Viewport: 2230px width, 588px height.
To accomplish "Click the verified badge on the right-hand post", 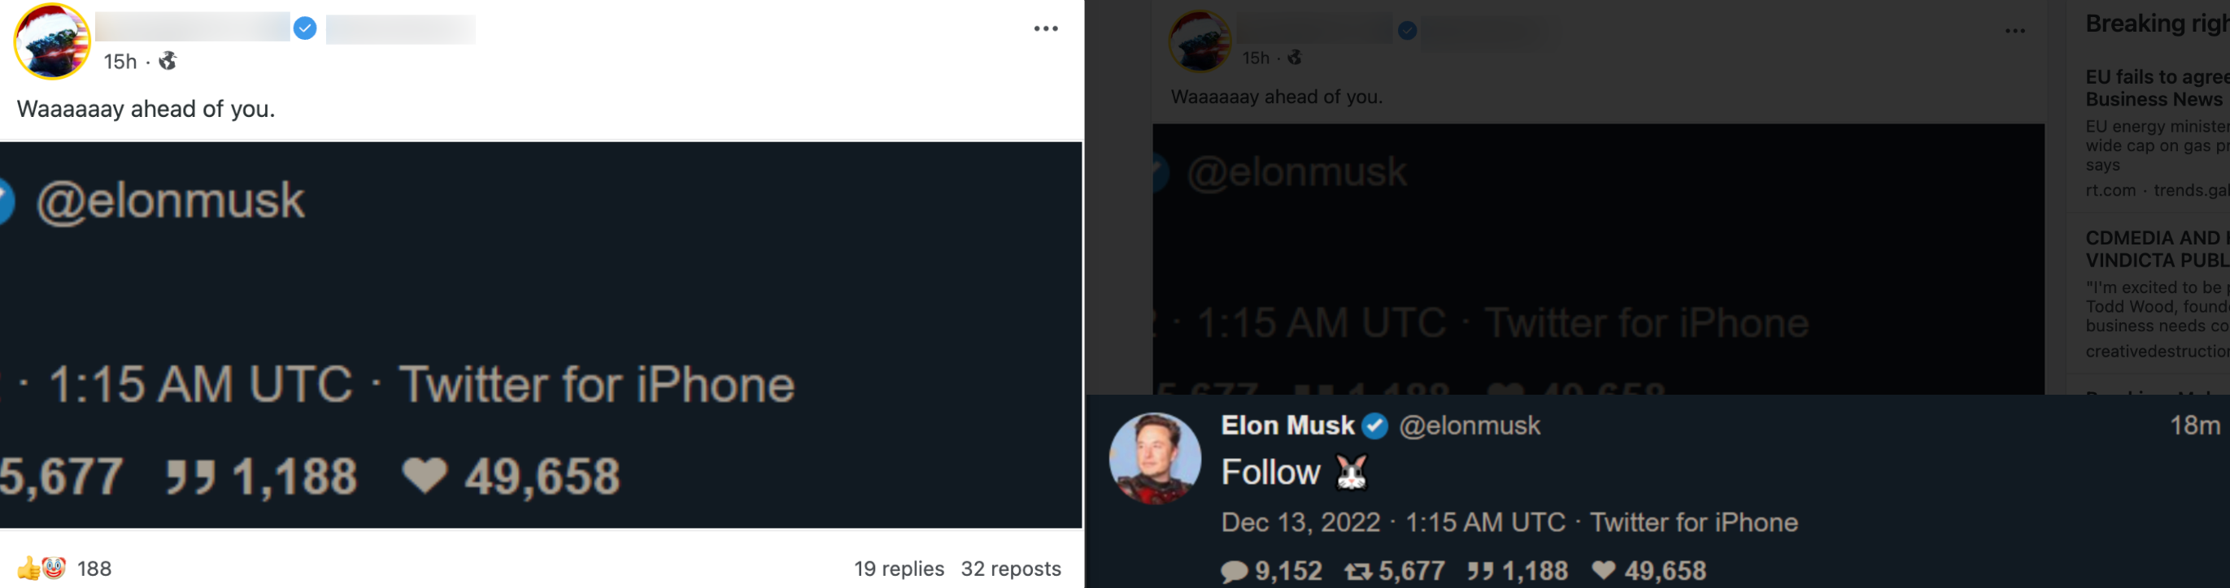I will (1408, 32).
